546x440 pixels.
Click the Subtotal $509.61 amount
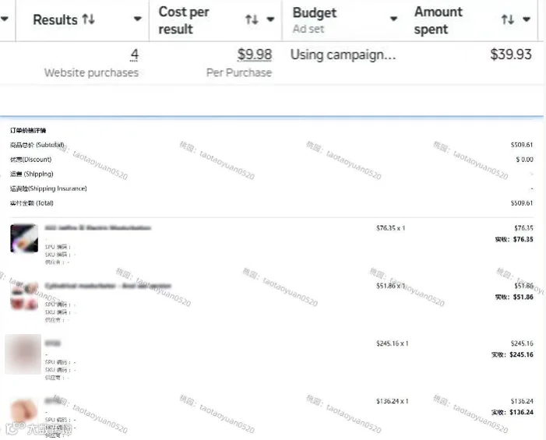tap(522, 145)
